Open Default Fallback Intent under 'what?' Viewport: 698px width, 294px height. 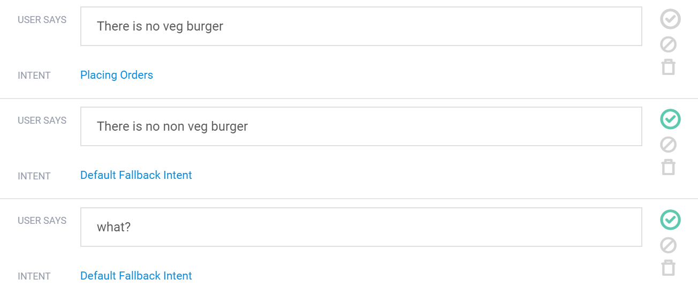click(x=136, y=276)
